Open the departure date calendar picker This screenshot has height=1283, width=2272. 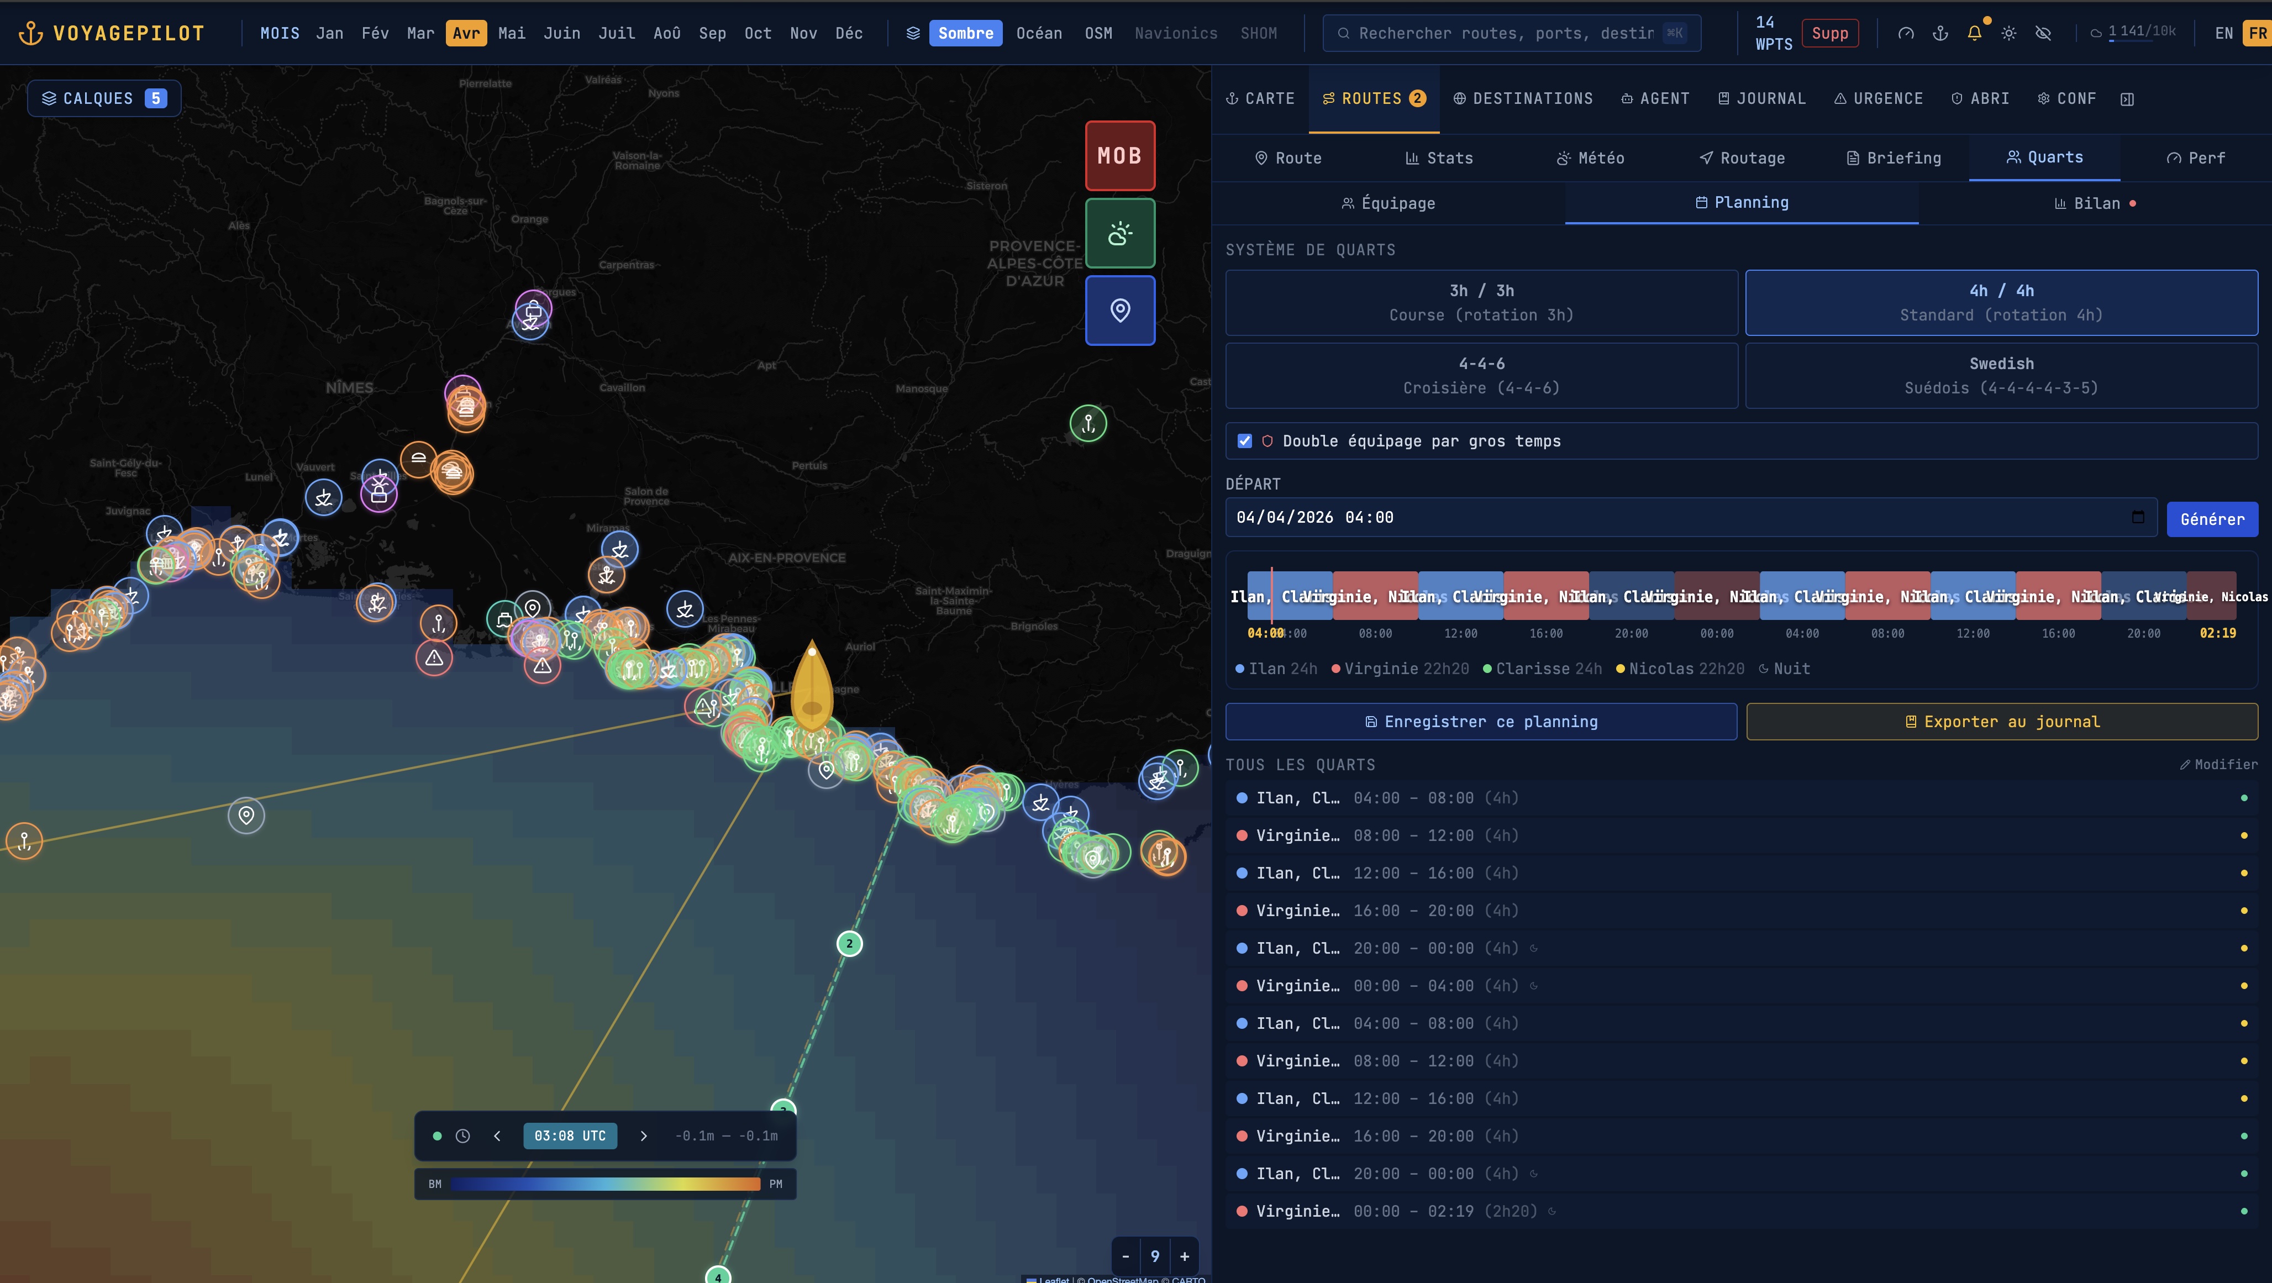2137,518
